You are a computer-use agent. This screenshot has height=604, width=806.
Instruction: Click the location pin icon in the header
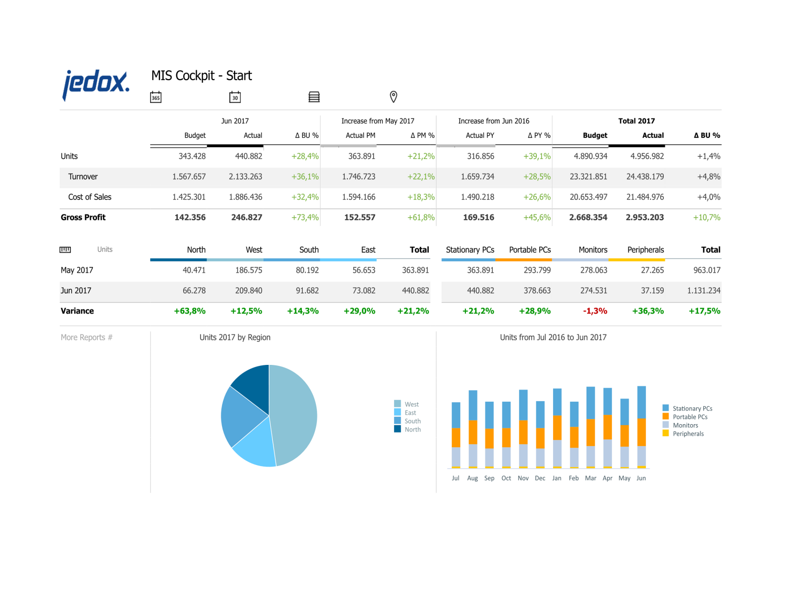393,96
